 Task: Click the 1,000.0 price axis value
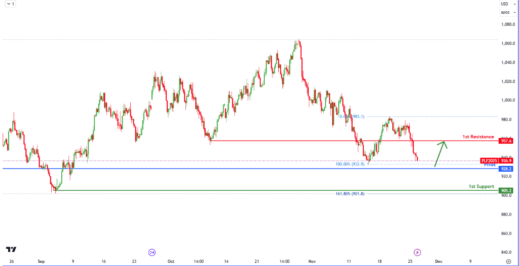(508, 101)
